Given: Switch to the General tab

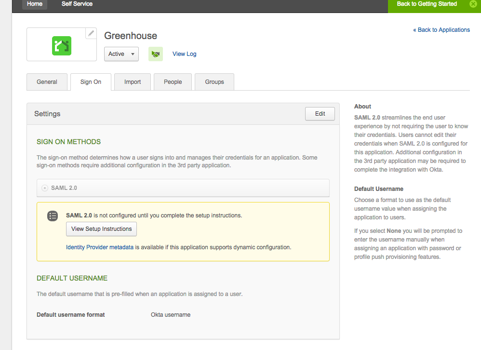Looking at the screenshot, I should pos(47,82).
